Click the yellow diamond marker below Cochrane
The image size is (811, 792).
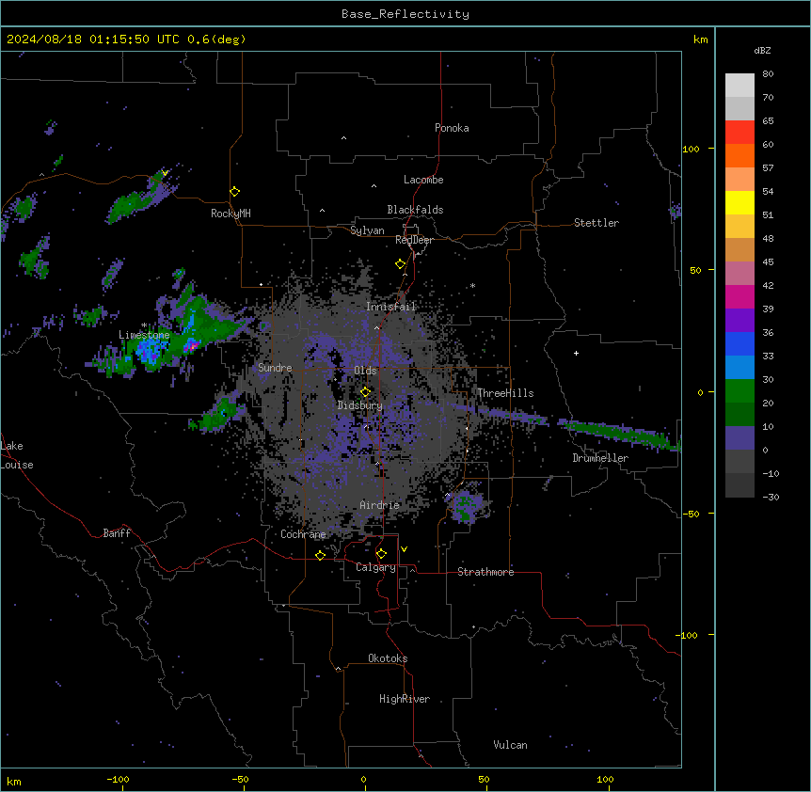(320, 555)
